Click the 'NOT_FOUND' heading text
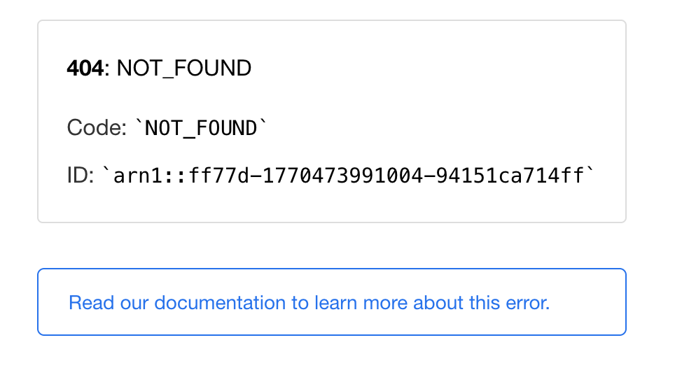696x389 pixels. coord(184,69)
